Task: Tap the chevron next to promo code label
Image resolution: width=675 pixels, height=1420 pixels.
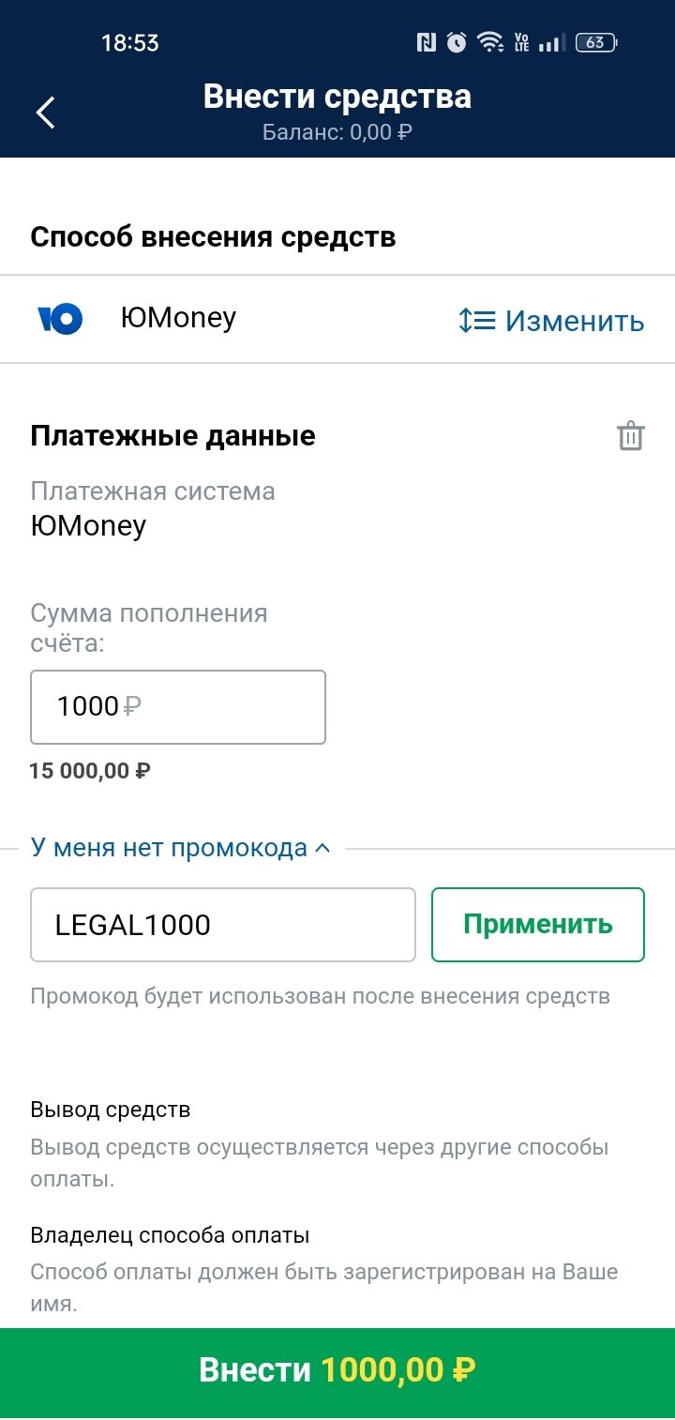Action: click(x=322, y=848)
